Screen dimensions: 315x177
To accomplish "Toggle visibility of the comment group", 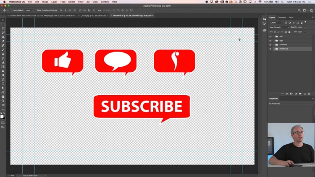I will tap(270, 45).
